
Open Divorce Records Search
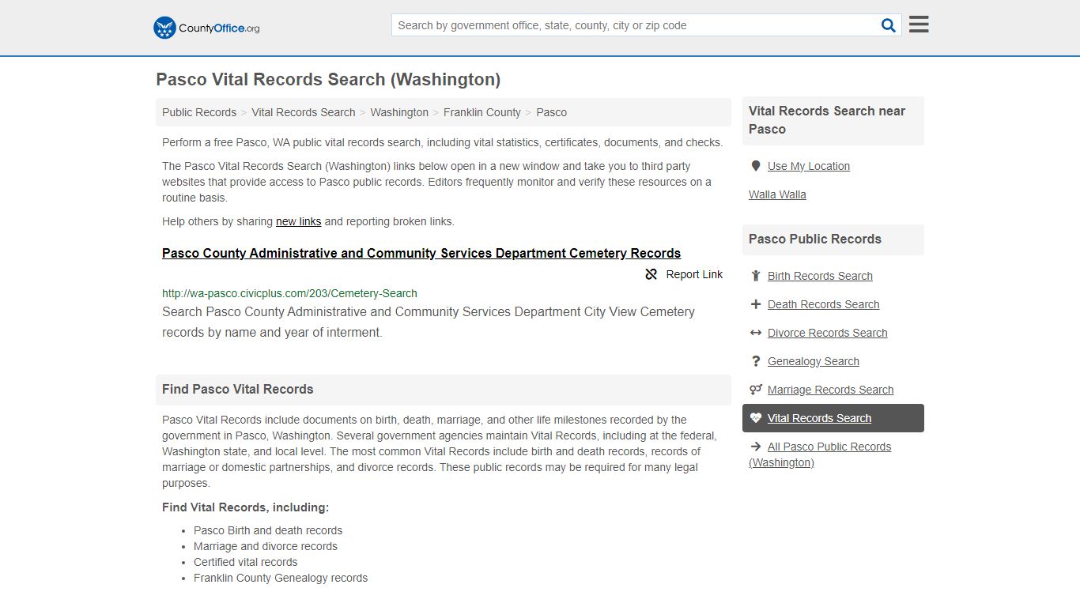pyautogui.click(x=827, y=333)
